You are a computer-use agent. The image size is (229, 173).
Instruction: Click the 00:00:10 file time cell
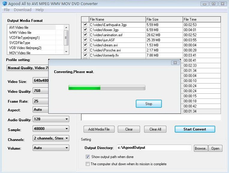click(x=202, y=81)
